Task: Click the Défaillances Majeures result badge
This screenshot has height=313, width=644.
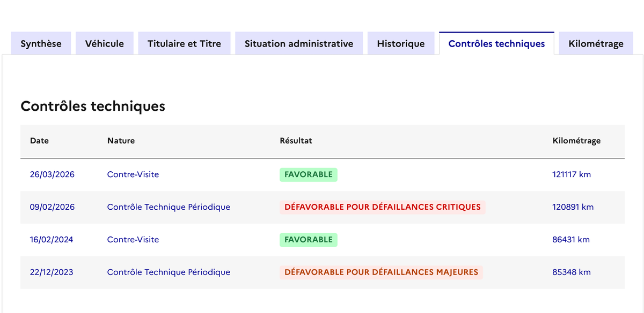Action: (381, 272)
